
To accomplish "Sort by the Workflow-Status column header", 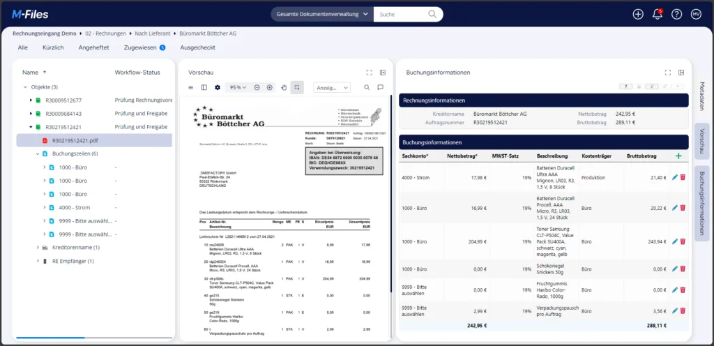I will click(x=137, y=73).
